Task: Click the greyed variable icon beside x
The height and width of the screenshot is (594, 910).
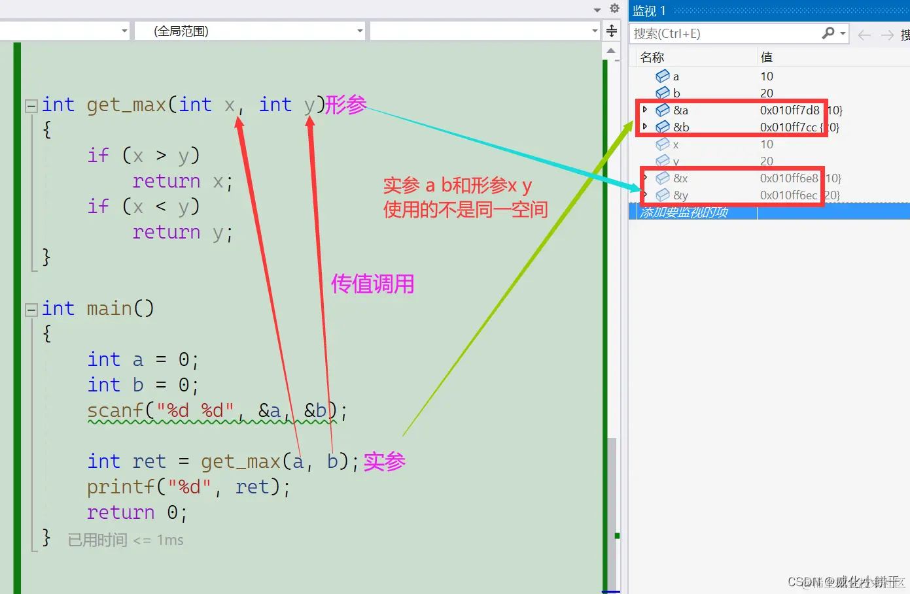Action: coord(663,144)
